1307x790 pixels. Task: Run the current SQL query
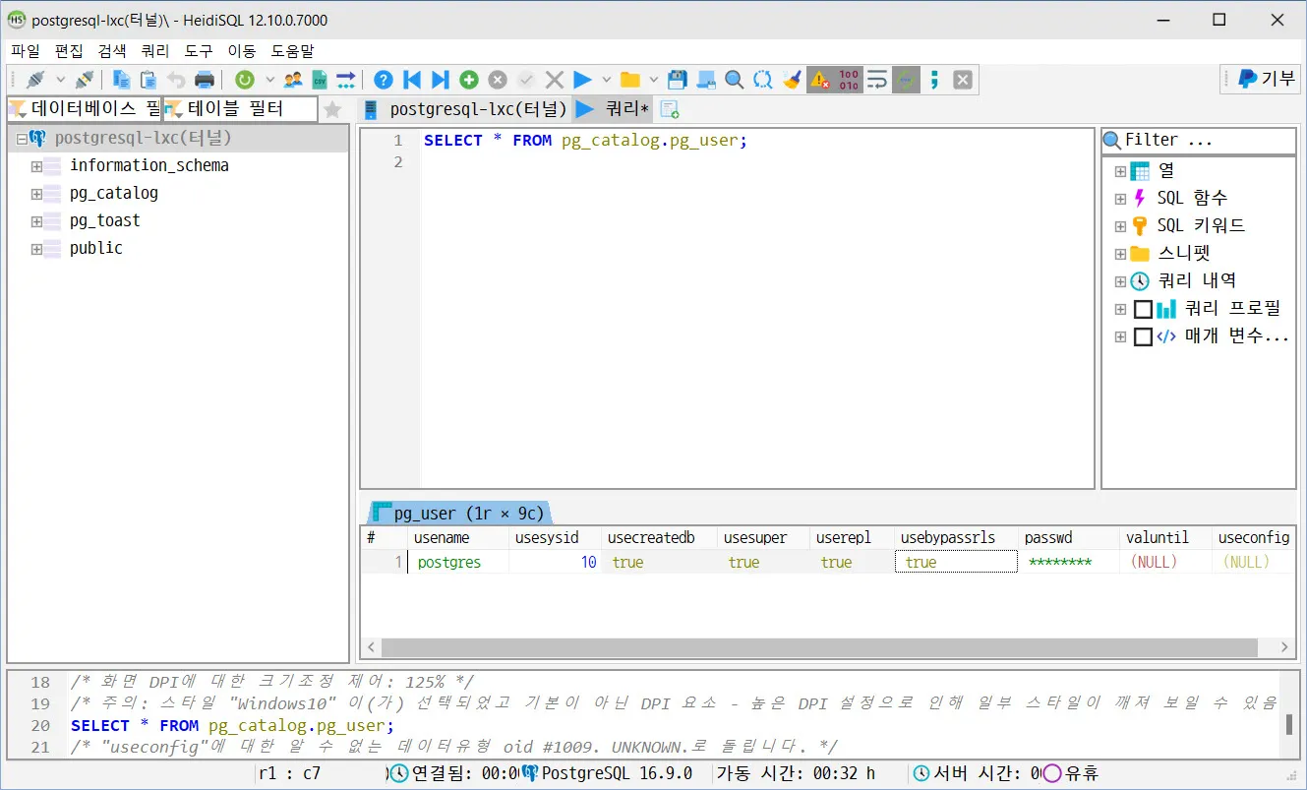pyautogui.click(x=582, y=80)
